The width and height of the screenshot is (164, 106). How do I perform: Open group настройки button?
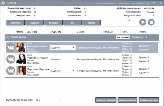pyautogui.click(x=123, y=37)
